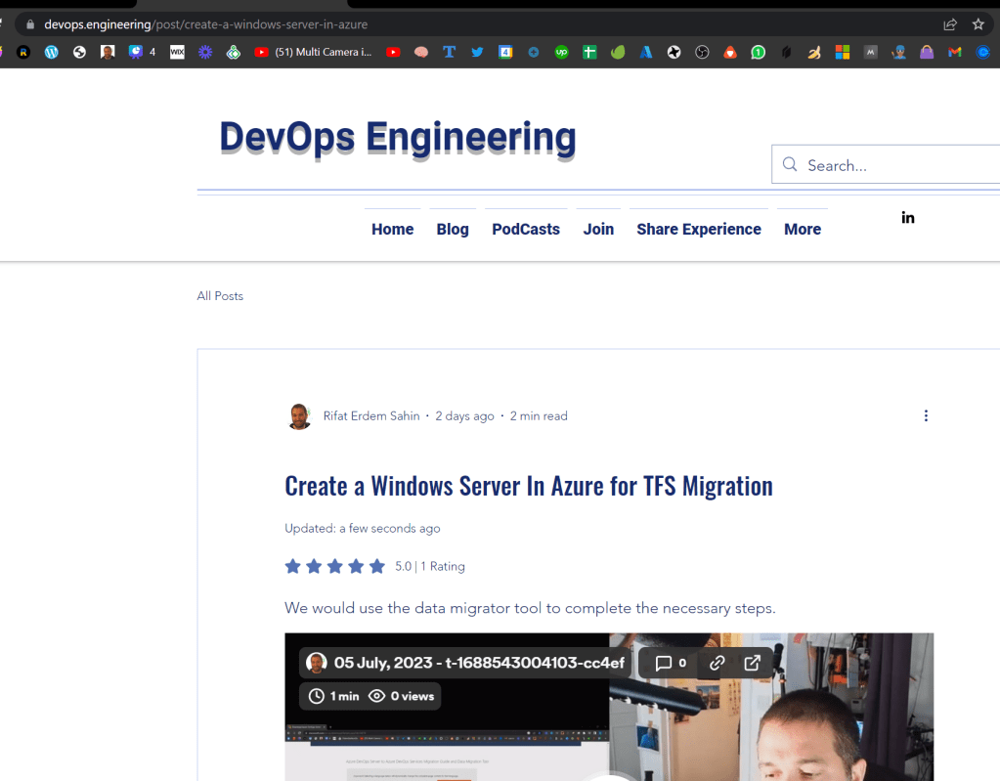Click the DevOps Engineering site title

[398, 138]
